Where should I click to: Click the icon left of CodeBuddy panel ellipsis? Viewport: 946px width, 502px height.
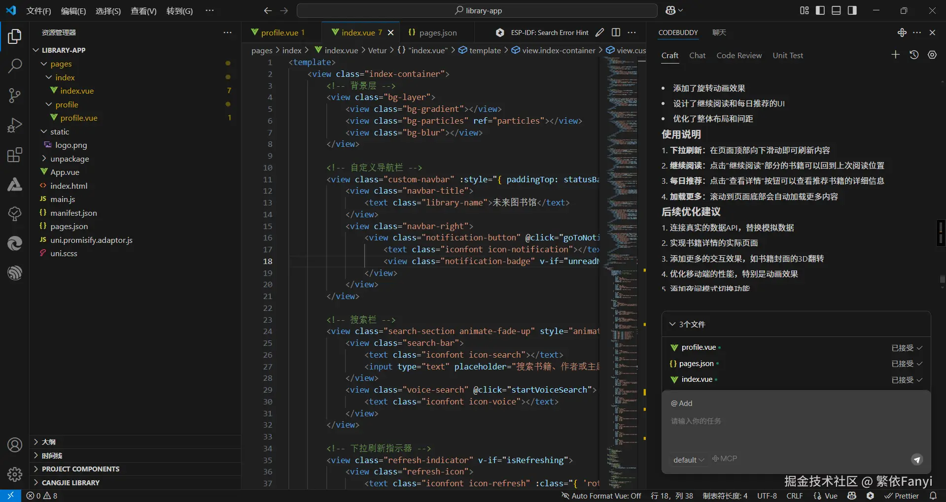pos(902,33)
